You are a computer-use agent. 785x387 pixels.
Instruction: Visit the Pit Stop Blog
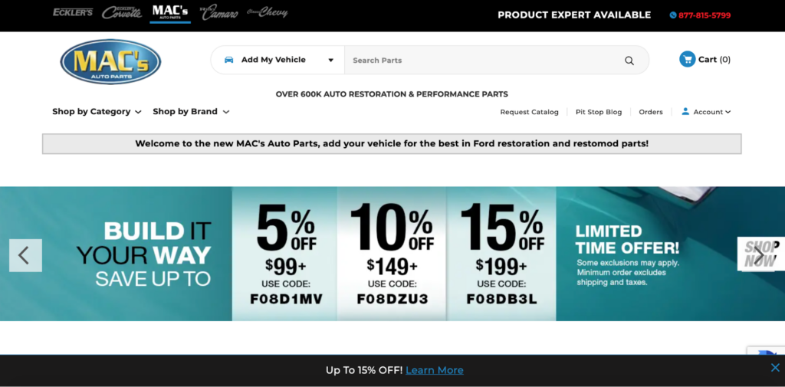coord(599,112)
